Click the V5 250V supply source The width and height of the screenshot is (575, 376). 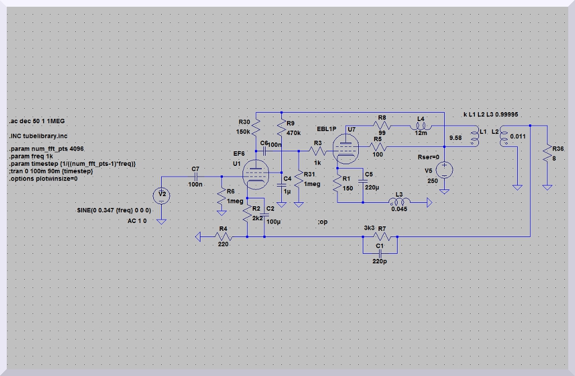pyautogui.click(x=444, y=171)
